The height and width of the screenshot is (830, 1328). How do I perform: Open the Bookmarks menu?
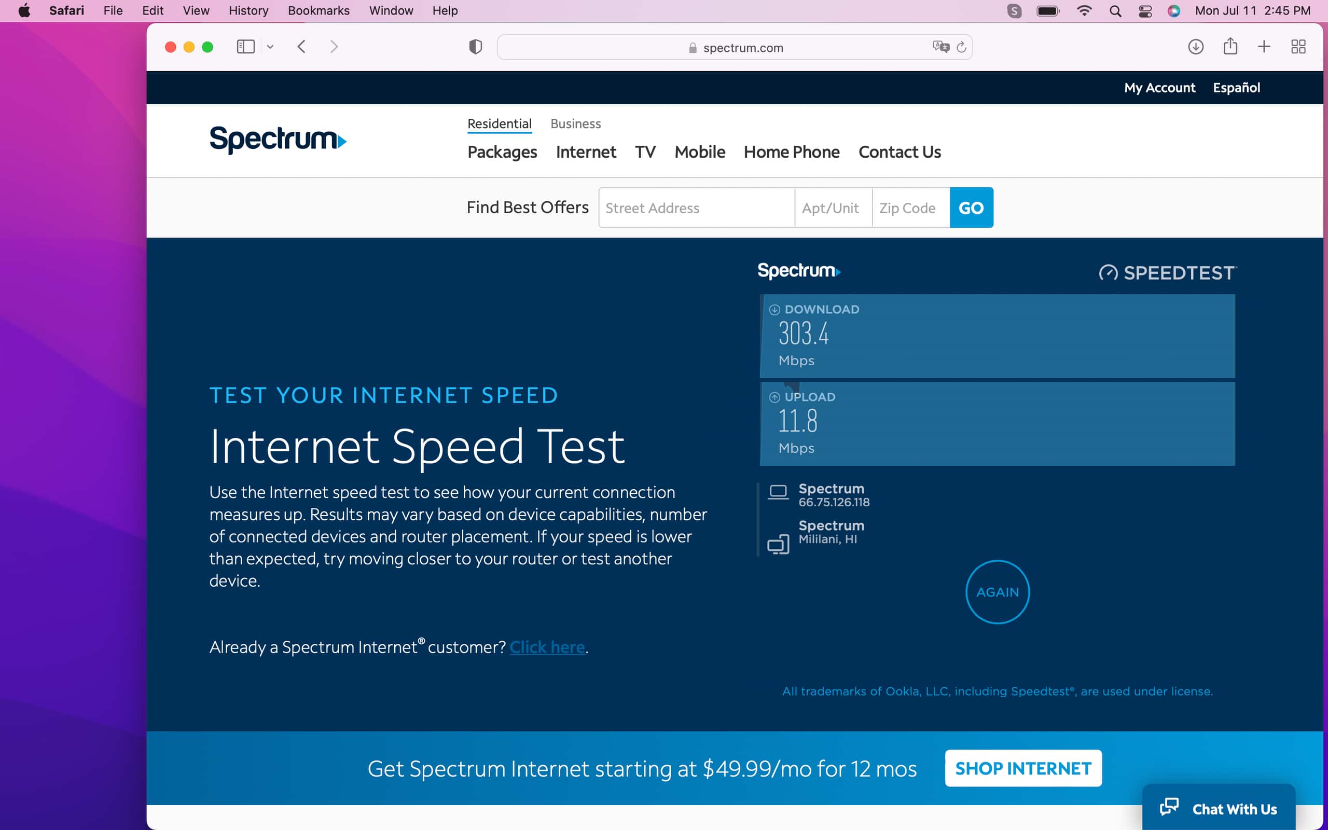click(x=319, y=10)
